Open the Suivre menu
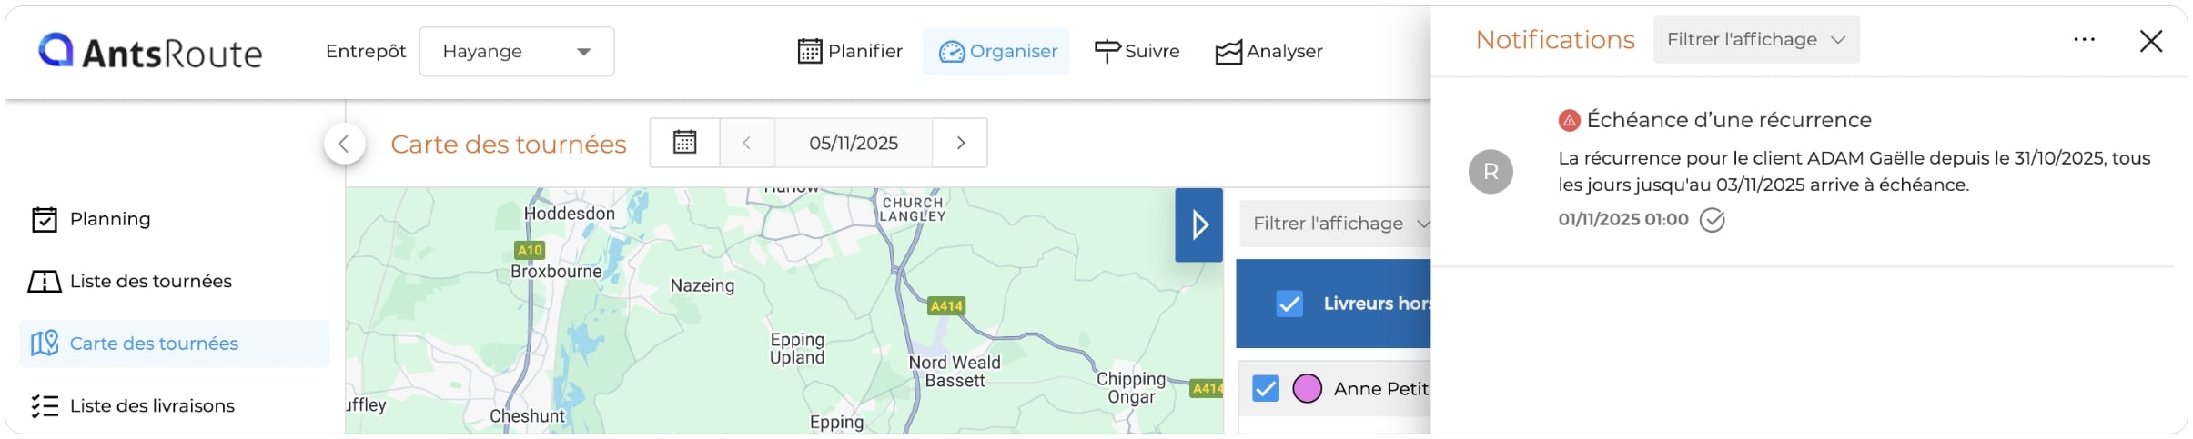This screenshot has height=439, width=2193. [x=1137, y=52]
